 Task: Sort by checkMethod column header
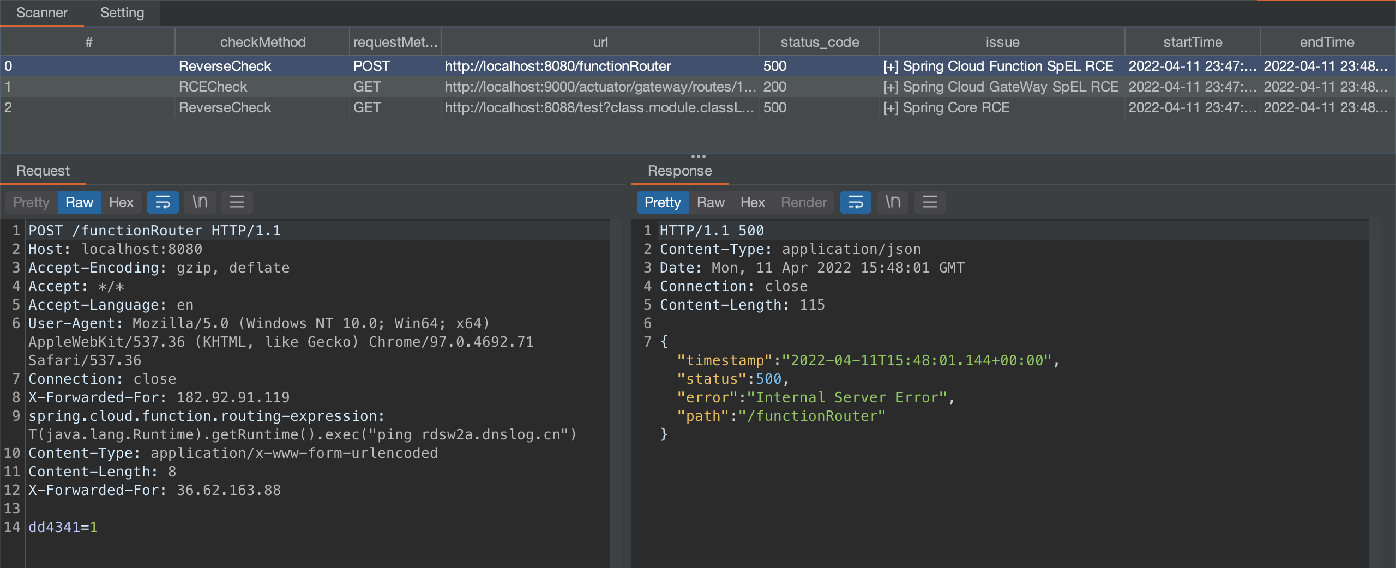pyautogui.click(x=263, y=42)
